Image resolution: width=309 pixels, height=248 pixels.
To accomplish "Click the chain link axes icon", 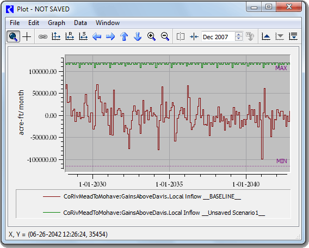I will click(x=43, y=36).
